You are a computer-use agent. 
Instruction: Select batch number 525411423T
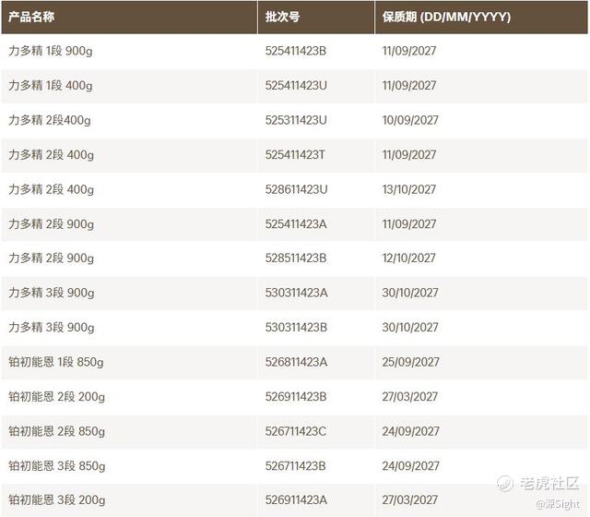click(295, 155)
